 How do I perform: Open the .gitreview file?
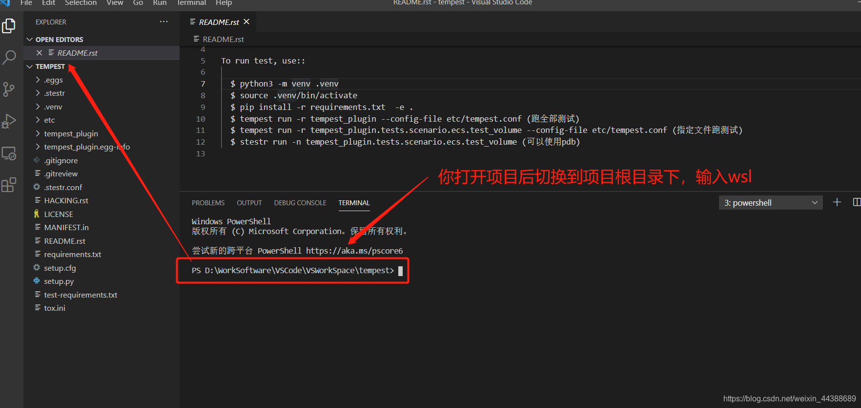point(61,174)
